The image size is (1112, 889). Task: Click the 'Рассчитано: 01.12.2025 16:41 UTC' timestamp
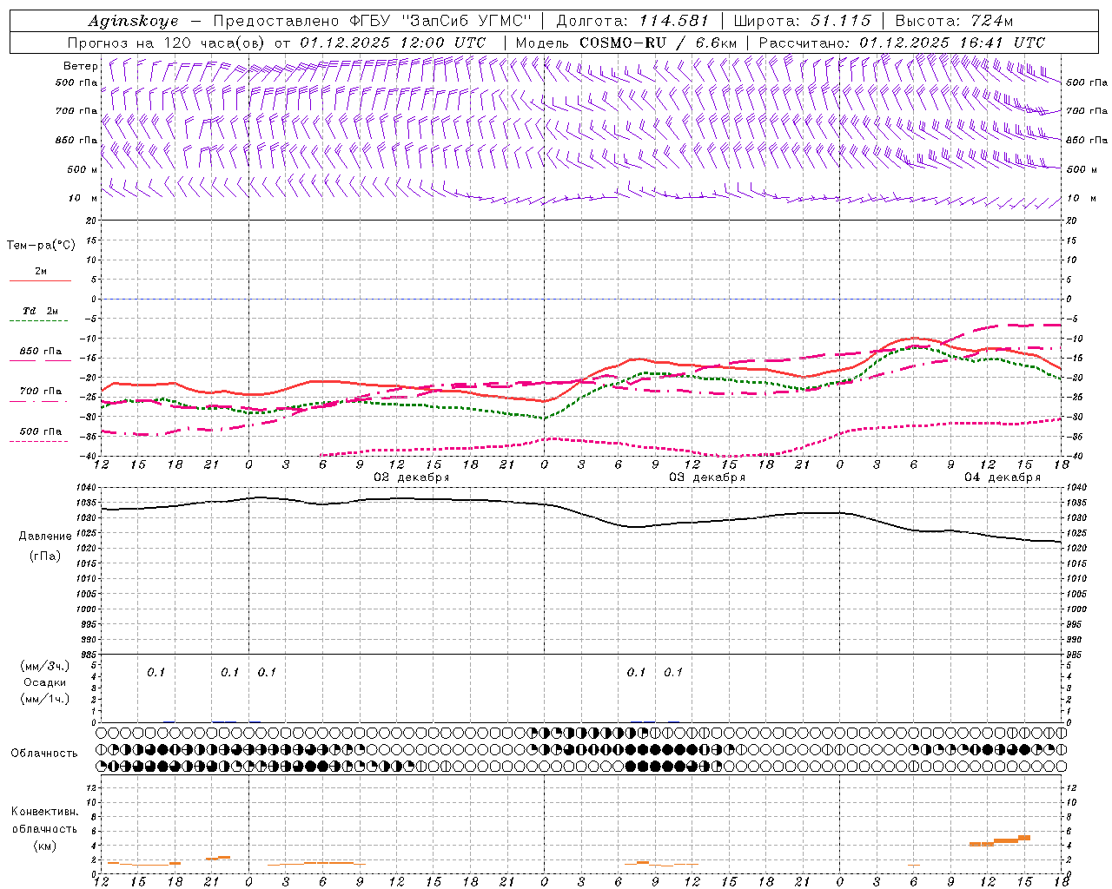902,43
